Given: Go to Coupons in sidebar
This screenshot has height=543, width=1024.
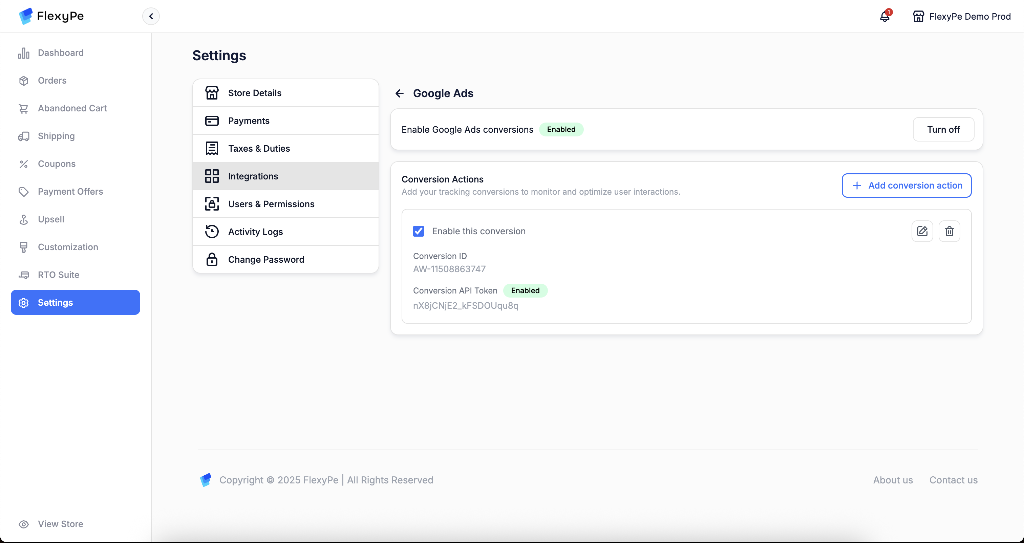Looking at the screenshot, I should coord(57,164).
